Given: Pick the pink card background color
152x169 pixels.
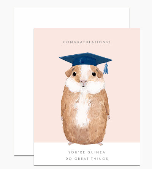Looking at the screenshot, I should 122,88.
